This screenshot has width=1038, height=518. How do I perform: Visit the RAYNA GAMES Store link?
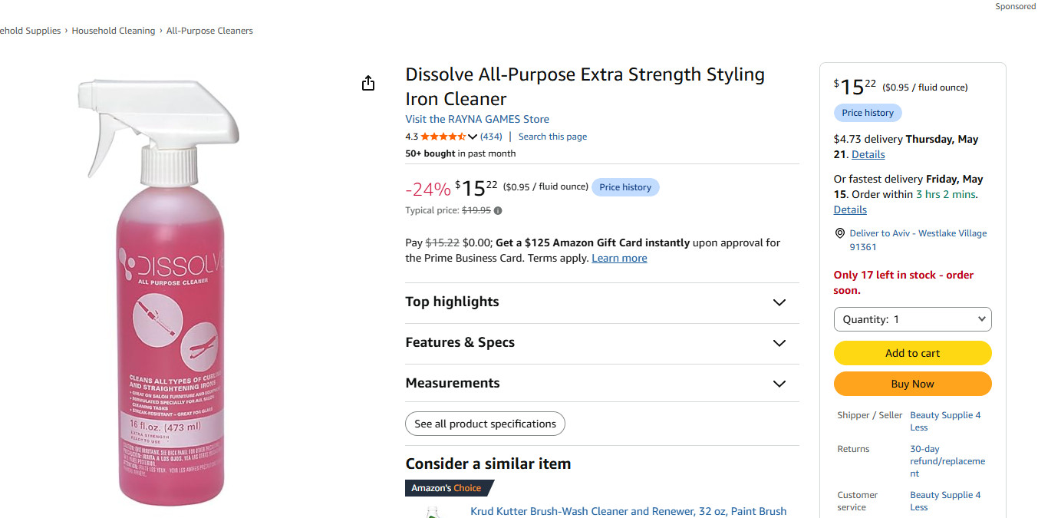[477, 119]
